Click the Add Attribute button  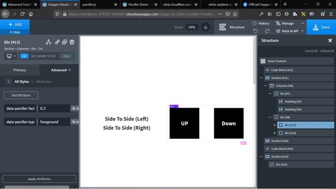click(x=21, y=95)
